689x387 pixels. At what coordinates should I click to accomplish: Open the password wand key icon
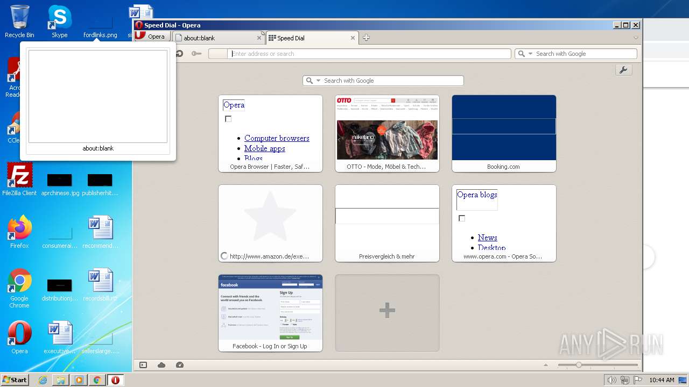click(196, 54)
